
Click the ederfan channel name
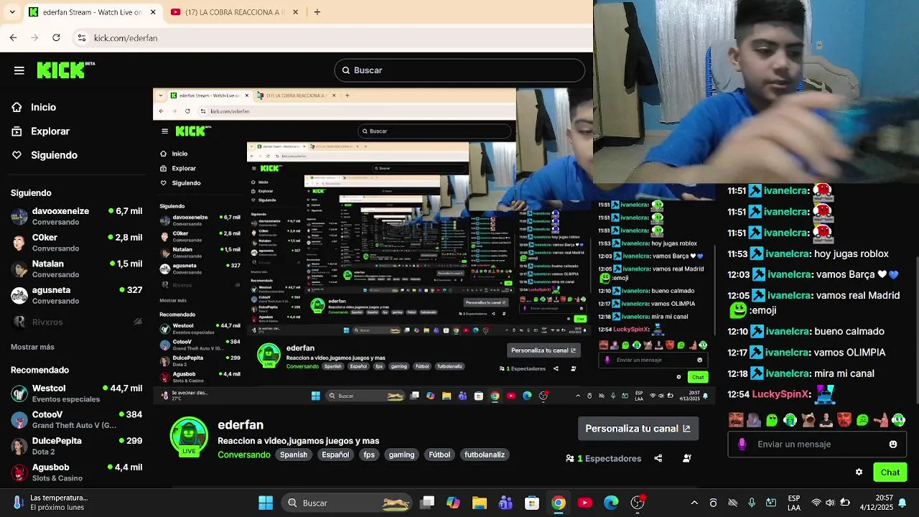coord(241,425)
